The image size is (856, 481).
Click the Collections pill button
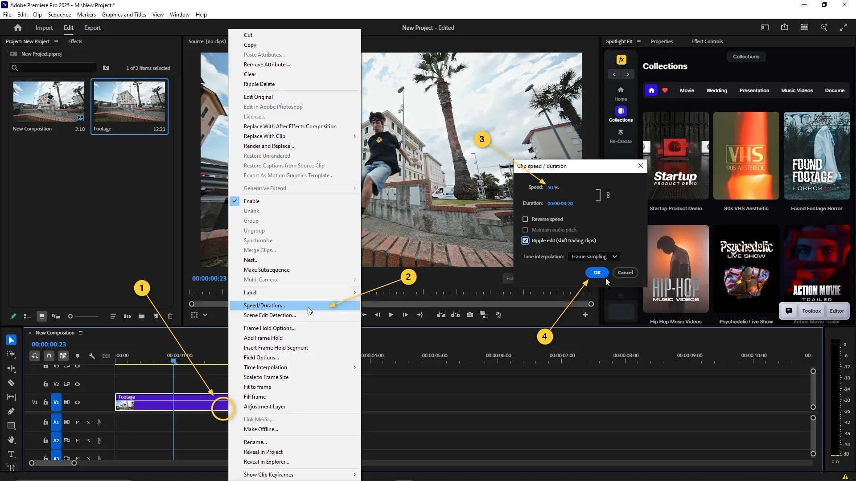click(x=746, y=57)
